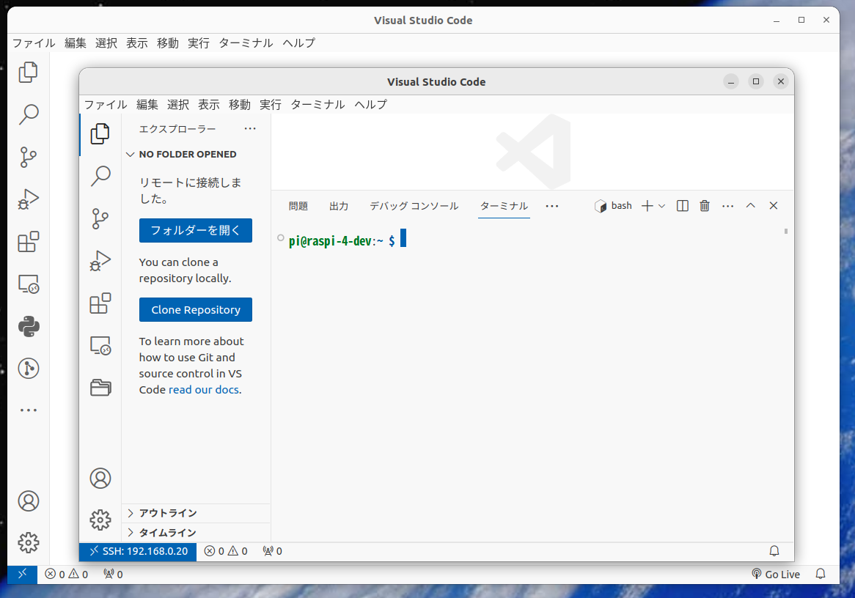Open ヘルプ menu in the front window

click(370, 104)
